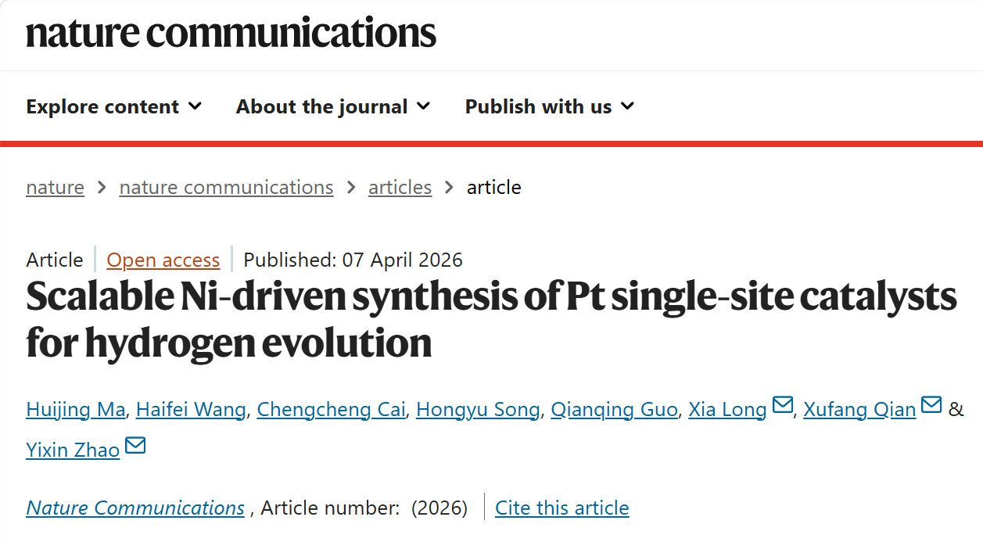
Task: Open author Huijing Ma's profile
Action: coord(76,409)
